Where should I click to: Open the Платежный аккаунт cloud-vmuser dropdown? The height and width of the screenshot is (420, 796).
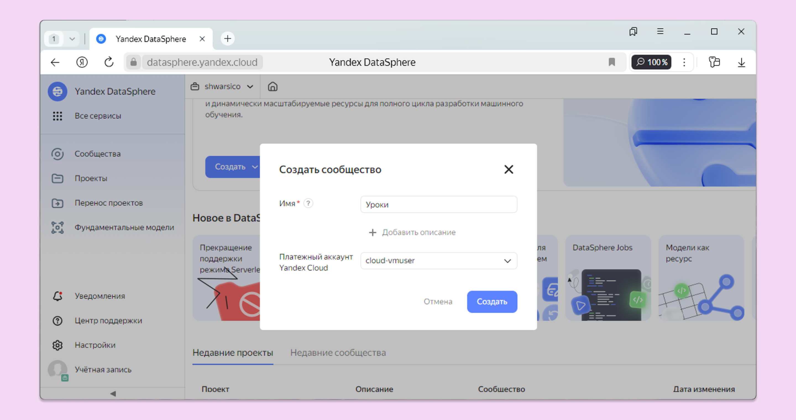438,261
